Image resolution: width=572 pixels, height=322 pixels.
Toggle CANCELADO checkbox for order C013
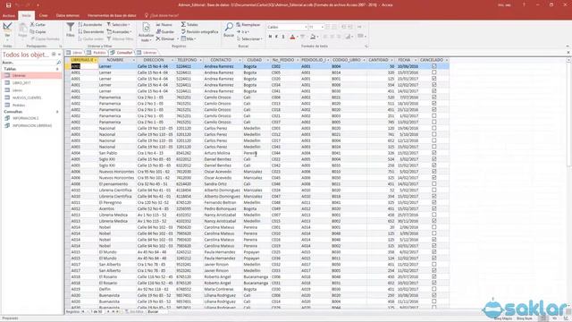433,104
